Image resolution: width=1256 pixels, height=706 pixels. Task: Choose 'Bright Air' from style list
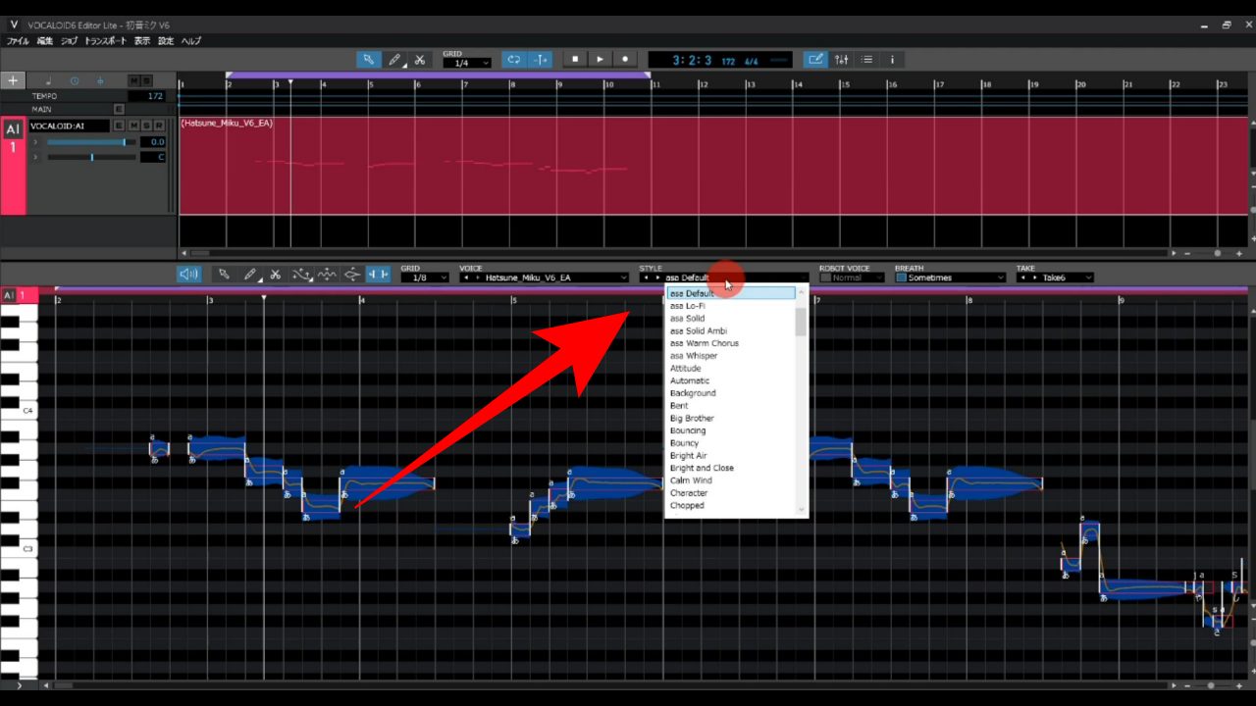coord(689,456)
